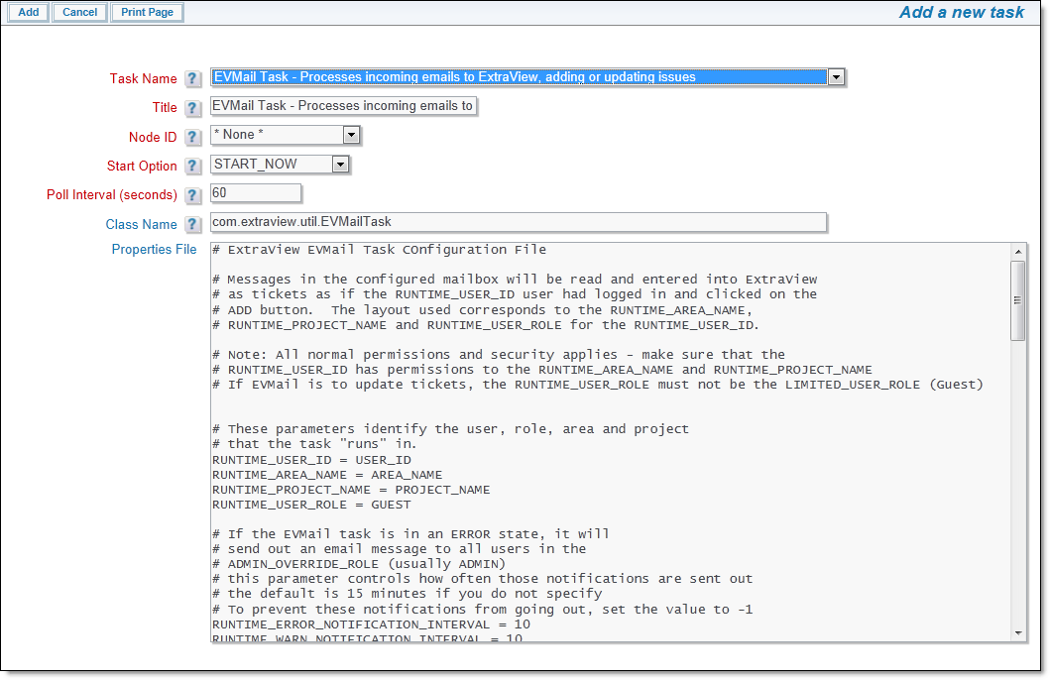This screenshot has width=1050, height=680.
Task: Click the properties scrollbar down arrow
Action: coord(1018,632)
